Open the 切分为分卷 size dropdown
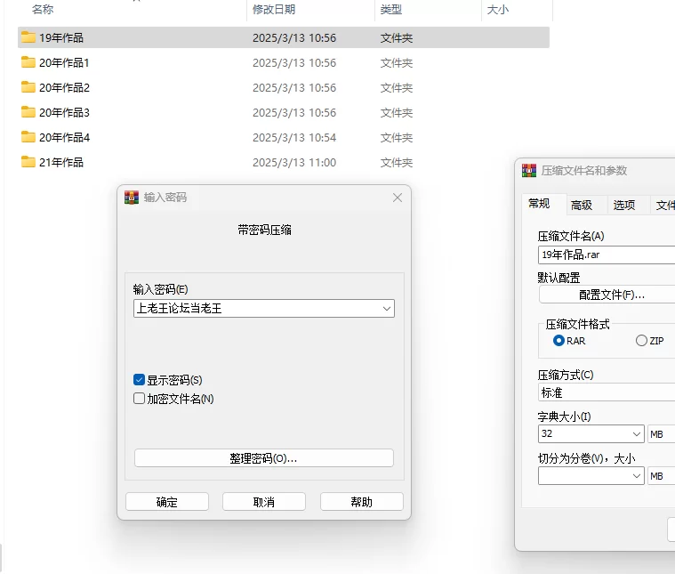Image resolution: width=675 pixels, height=574 pixels. tap(637, 476)
